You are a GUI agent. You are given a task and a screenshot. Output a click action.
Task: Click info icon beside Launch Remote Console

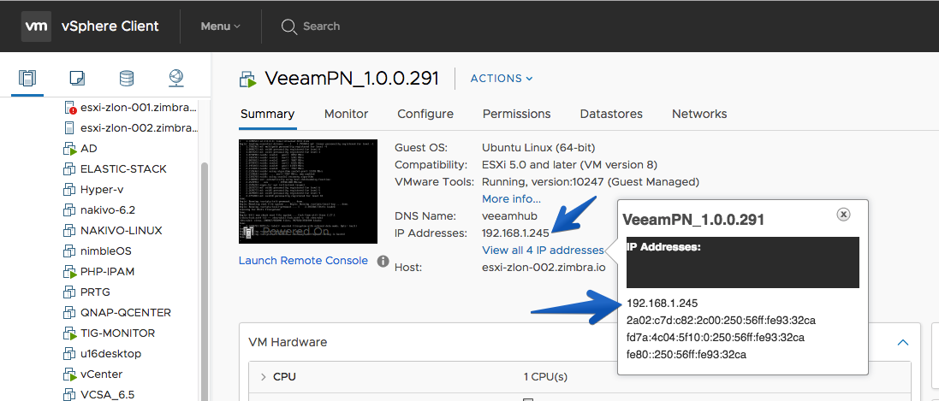(383, 261)
